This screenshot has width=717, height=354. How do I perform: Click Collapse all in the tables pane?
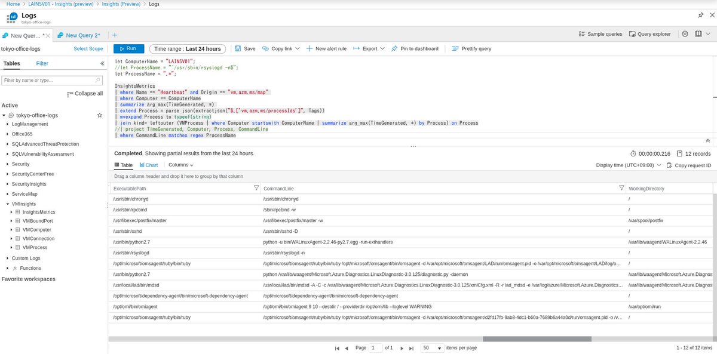point(85,94)
